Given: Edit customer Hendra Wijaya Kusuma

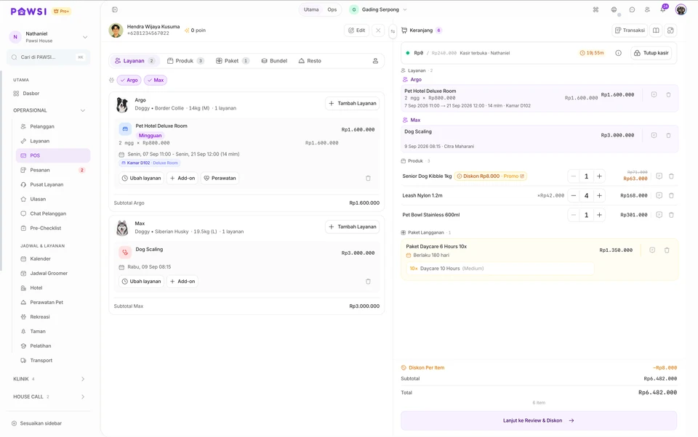Looking at the screenshot, I should (356, 30).
